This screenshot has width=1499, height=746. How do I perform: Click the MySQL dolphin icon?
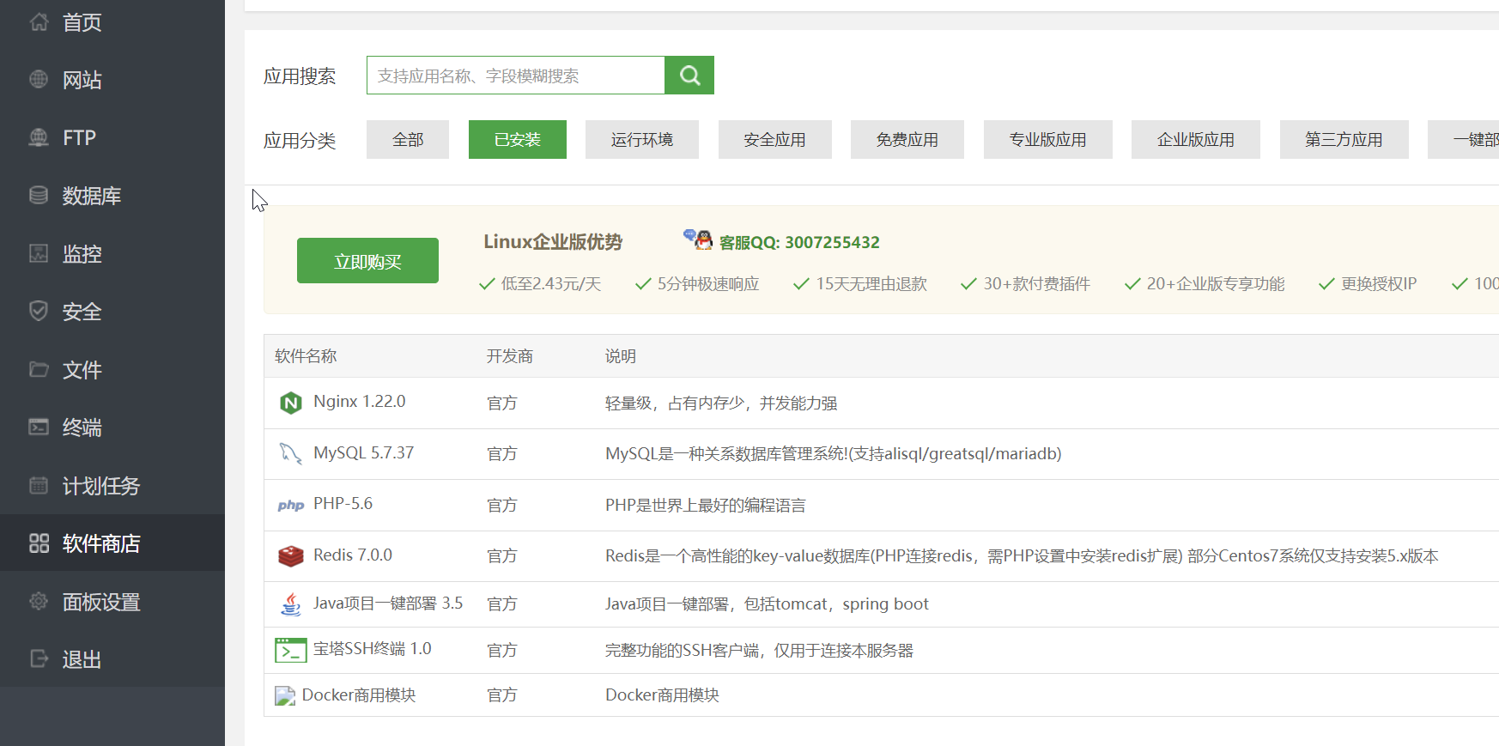click(291, 453)
